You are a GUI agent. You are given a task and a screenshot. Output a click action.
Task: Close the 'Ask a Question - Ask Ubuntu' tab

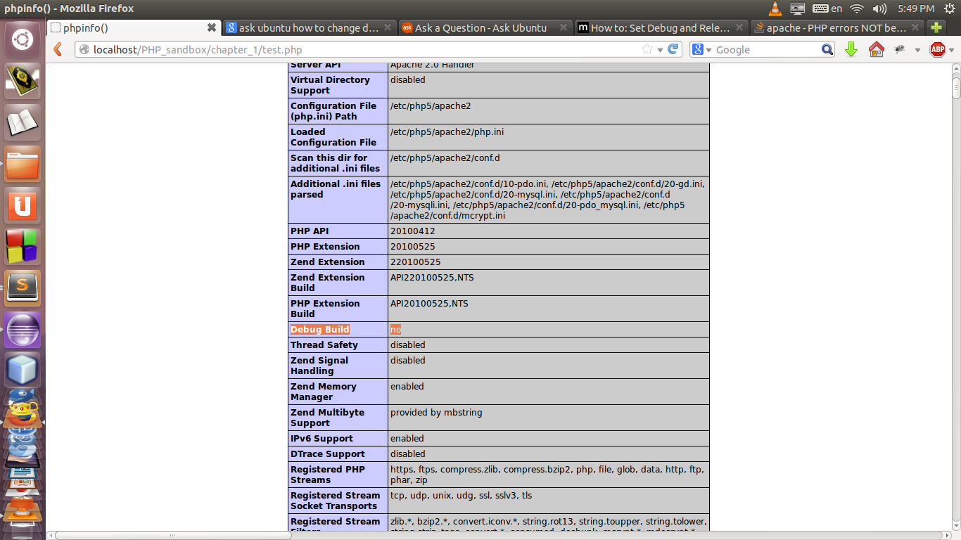pos(564,27)
